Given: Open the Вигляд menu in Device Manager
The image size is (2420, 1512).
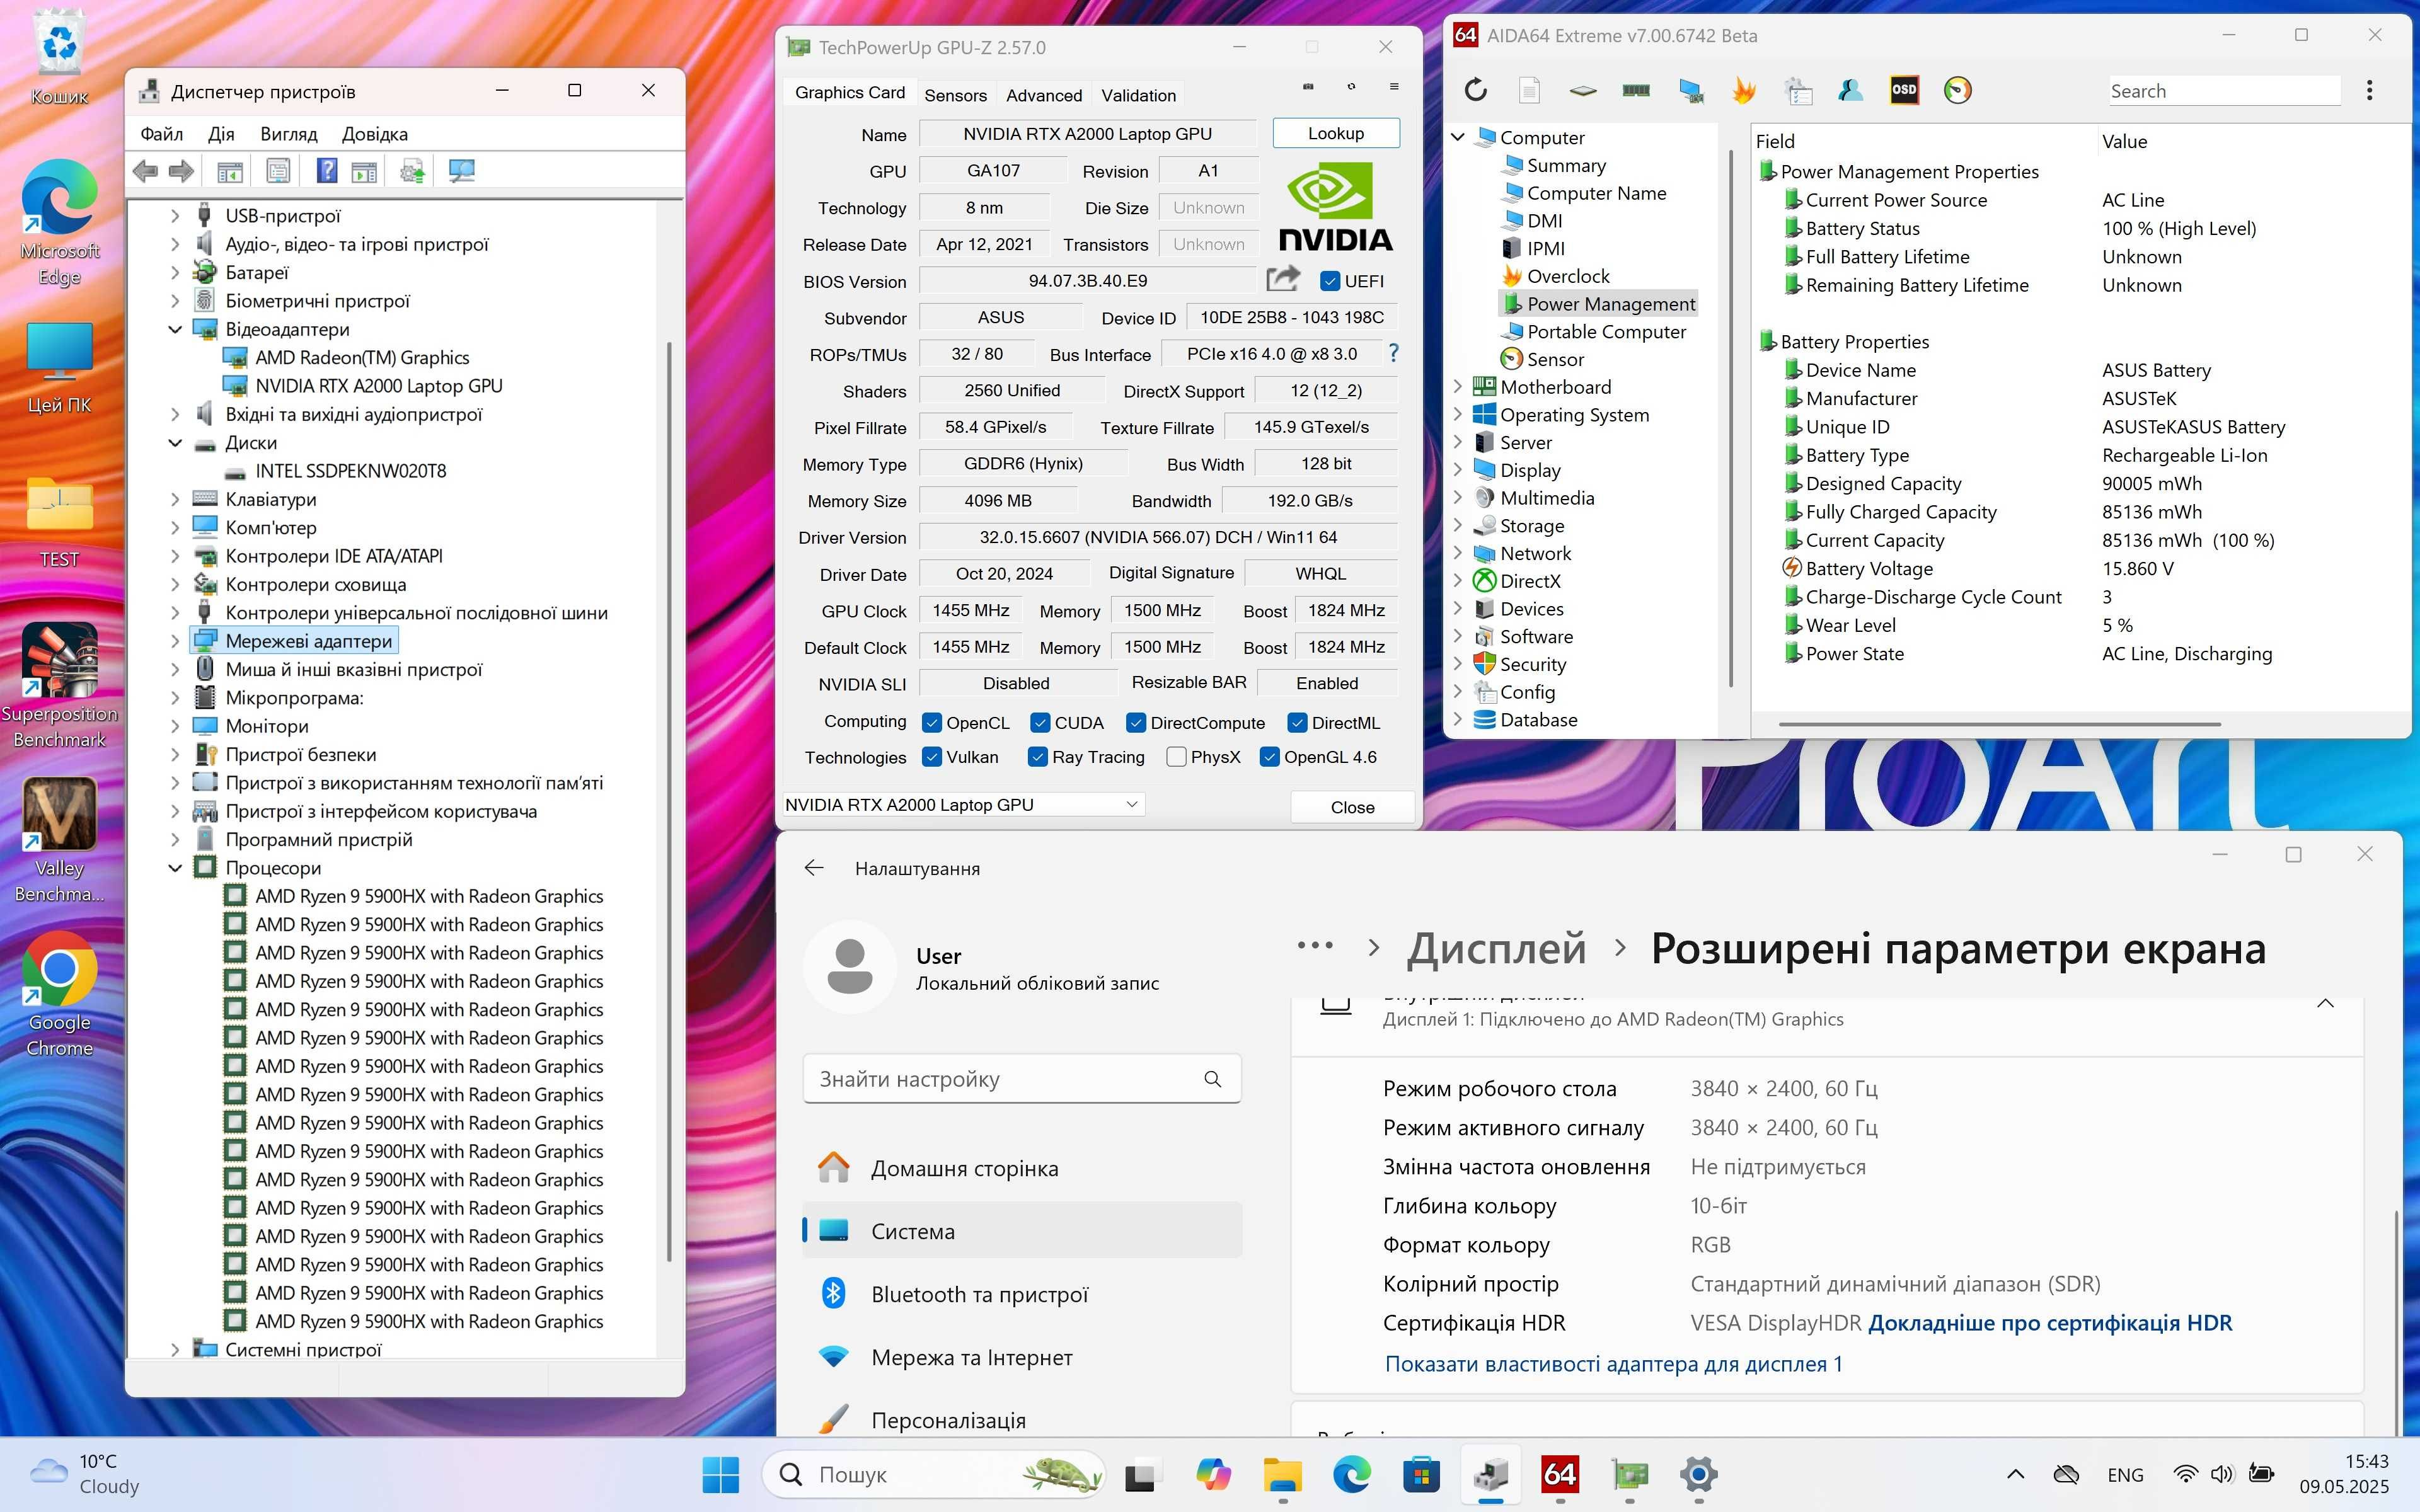Looking at the screenshot, I should pos(288,134).
